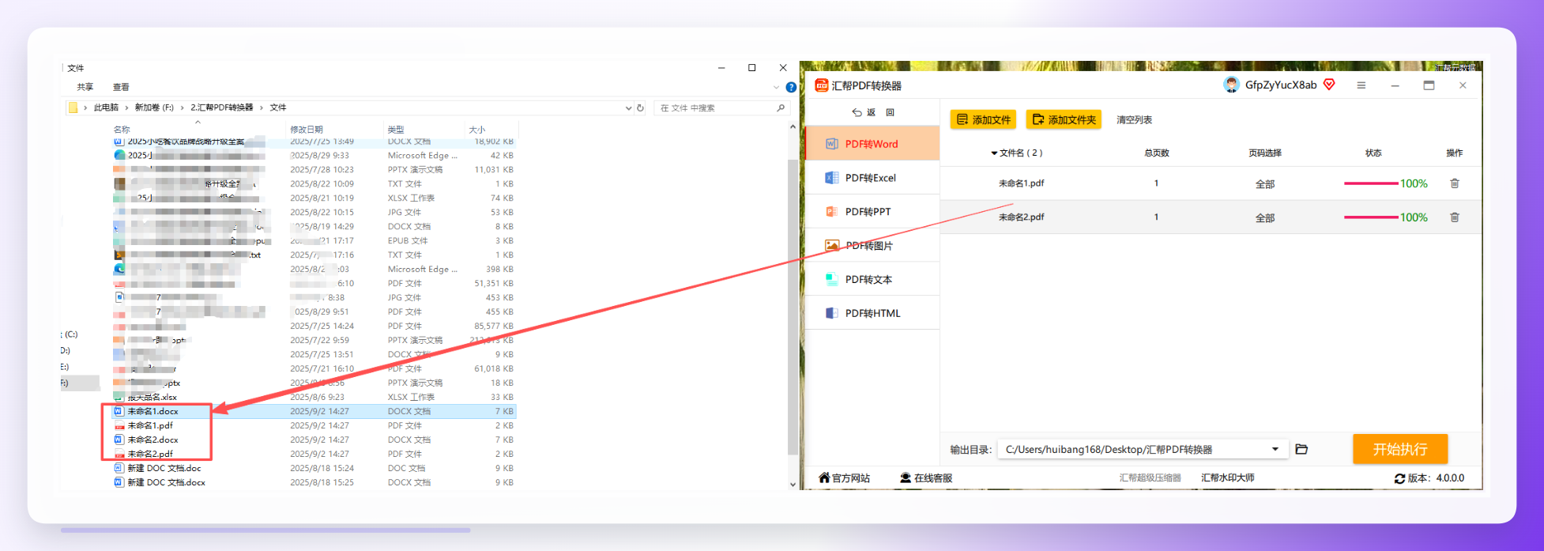Click the red VIP diamond badge
The image size is (1544, 551).
1329,85
